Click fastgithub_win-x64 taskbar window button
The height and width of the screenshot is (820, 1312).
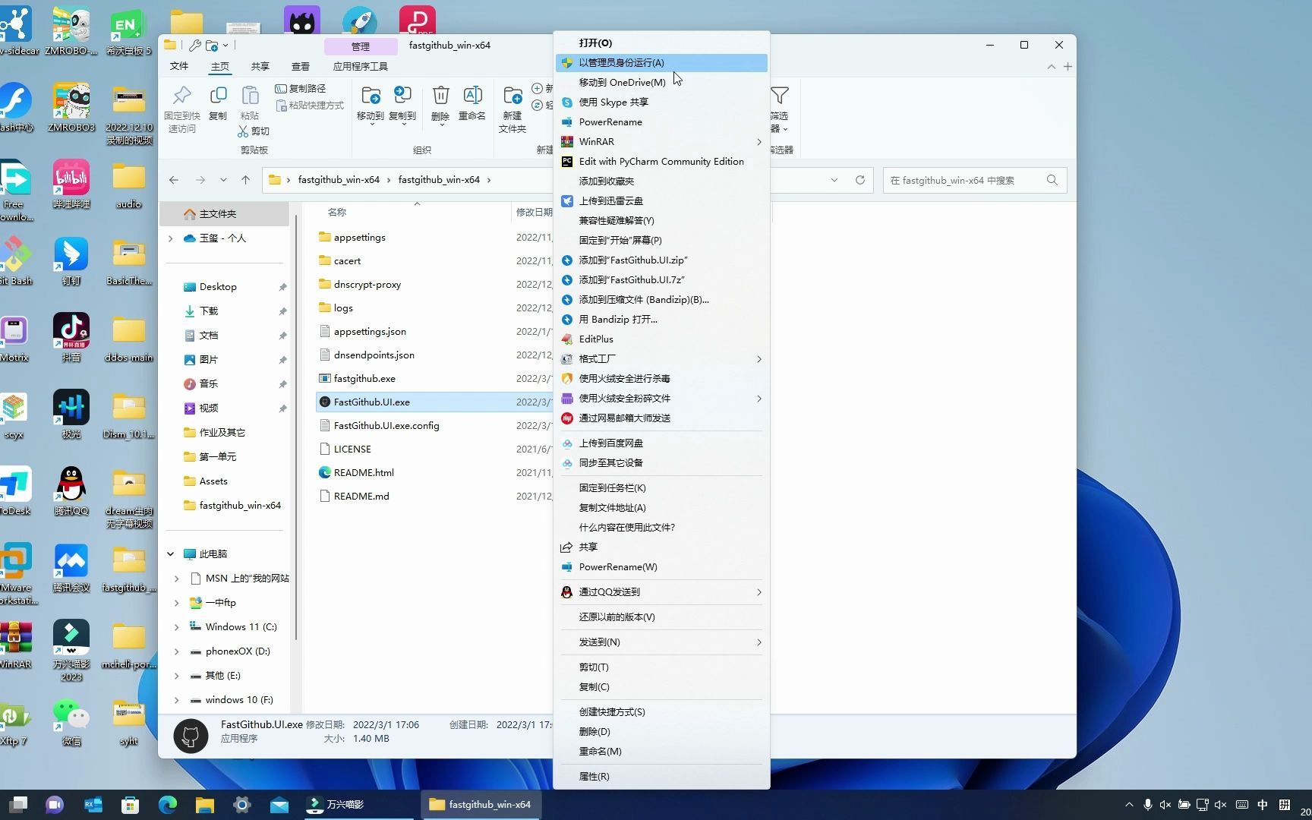coord(481,805)
